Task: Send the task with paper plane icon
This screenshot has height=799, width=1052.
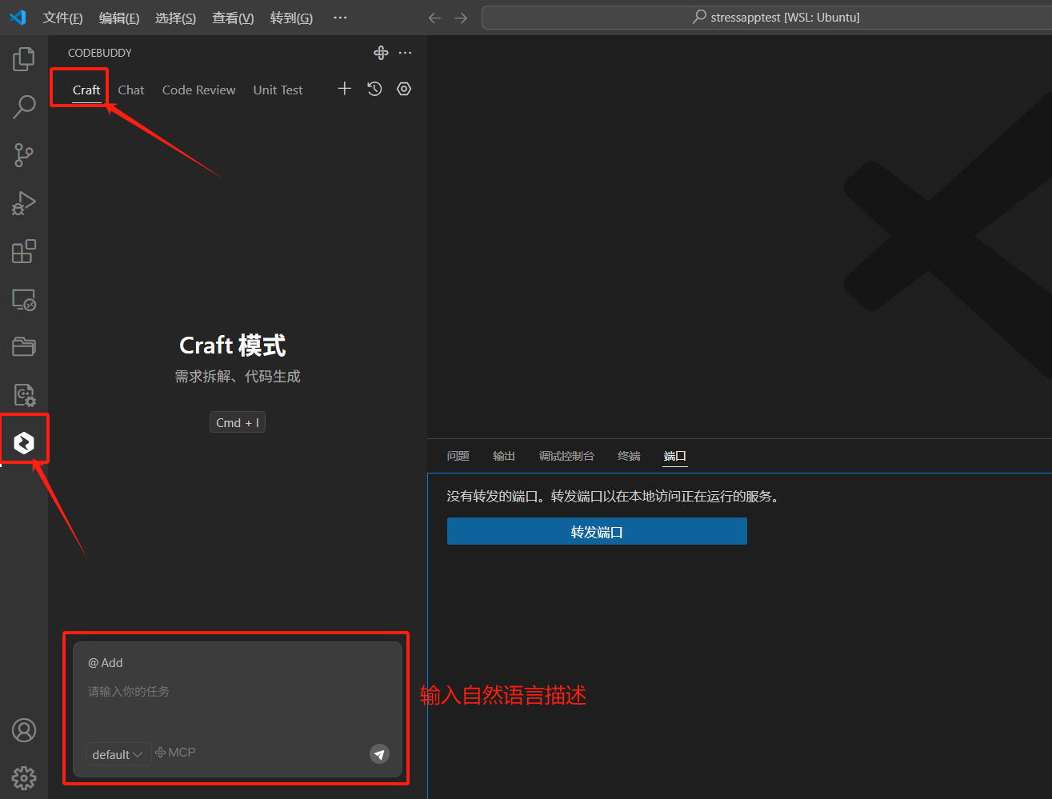Action: (379, 754)
